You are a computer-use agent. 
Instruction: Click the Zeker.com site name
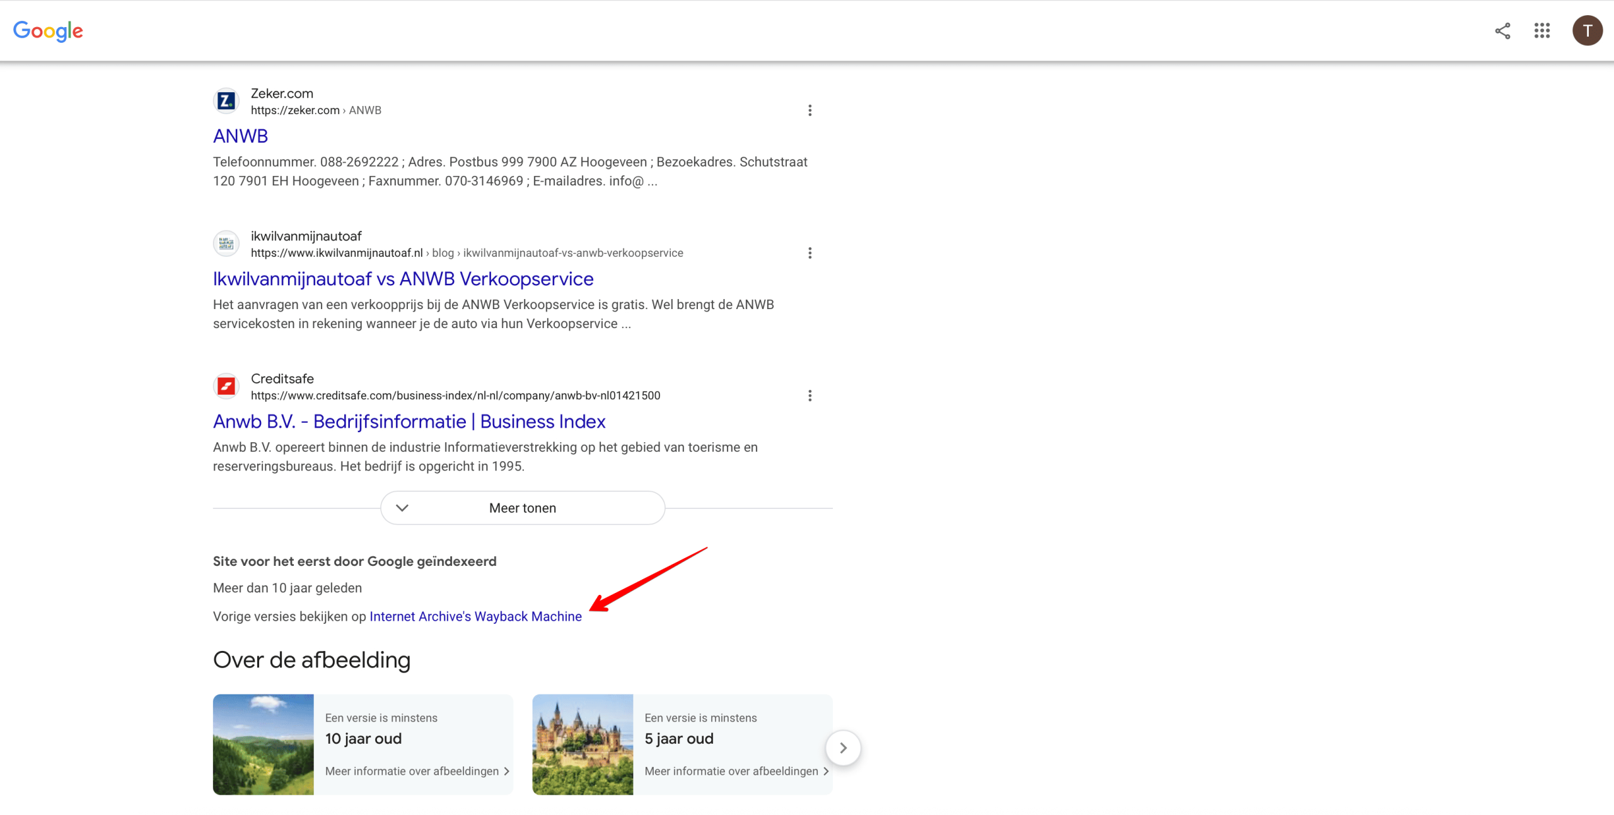282,93
